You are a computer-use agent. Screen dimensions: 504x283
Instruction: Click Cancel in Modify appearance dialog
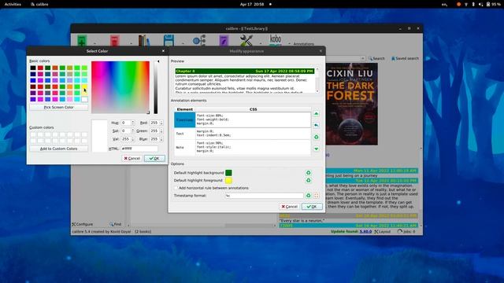click(290, 207)
